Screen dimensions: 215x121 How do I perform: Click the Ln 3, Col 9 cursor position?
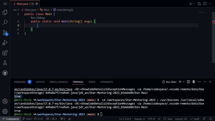(x=125, y=119)
